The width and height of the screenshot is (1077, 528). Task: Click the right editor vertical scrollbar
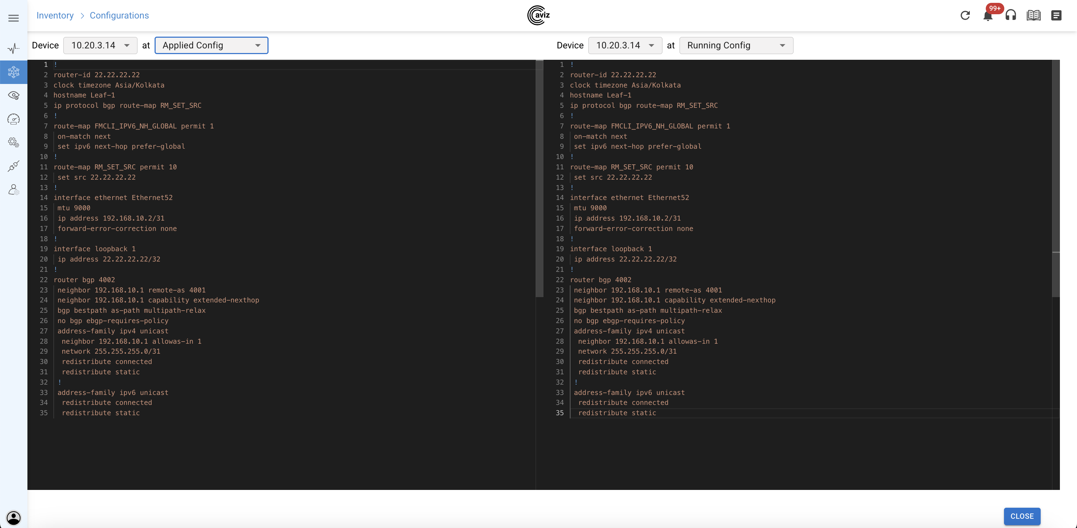pyautogui.click(x=1056, y=167)
